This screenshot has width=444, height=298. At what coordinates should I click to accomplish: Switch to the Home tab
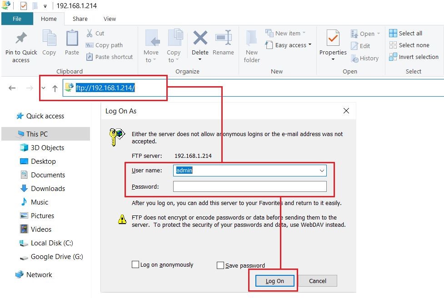(49, 19)
